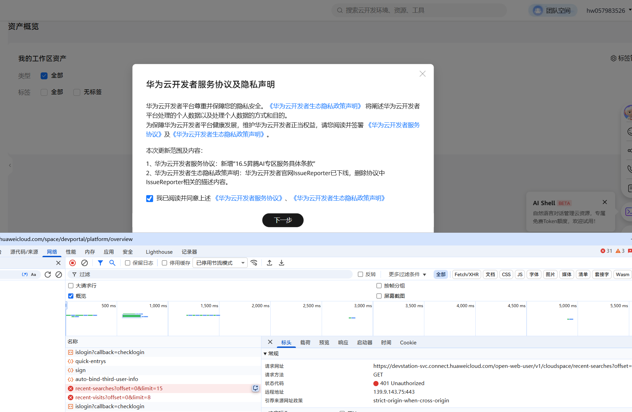
Task: Toggle regular expression search option
Action: pyautogui.click(x=25, y=274)
